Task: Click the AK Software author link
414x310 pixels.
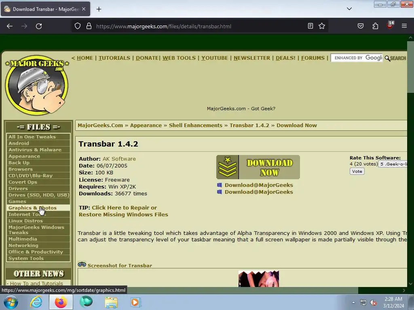Action: point(119,159)
